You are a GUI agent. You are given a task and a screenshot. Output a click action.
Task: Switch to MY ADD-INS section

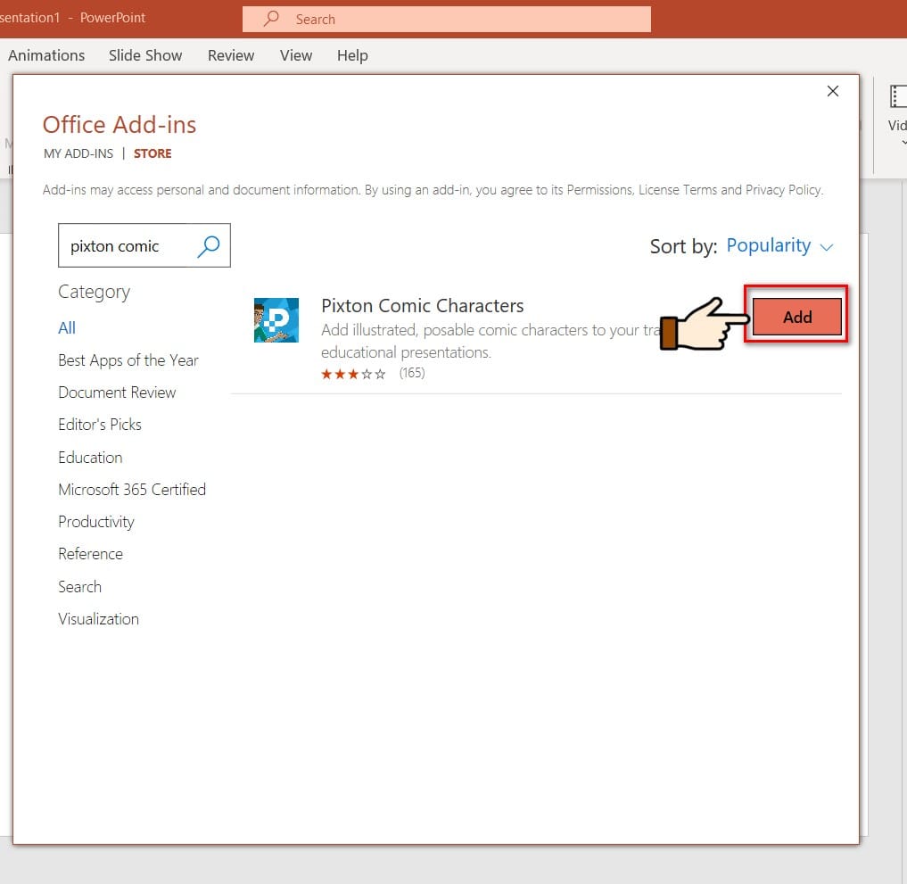pos(78,153)
